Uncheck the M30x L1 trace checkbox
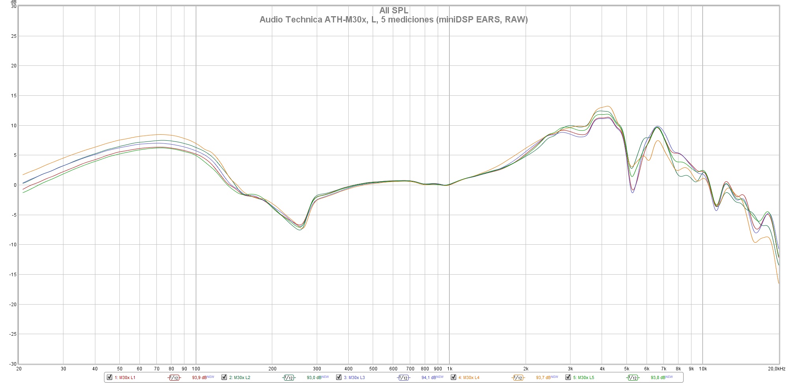 coord(110,377)
